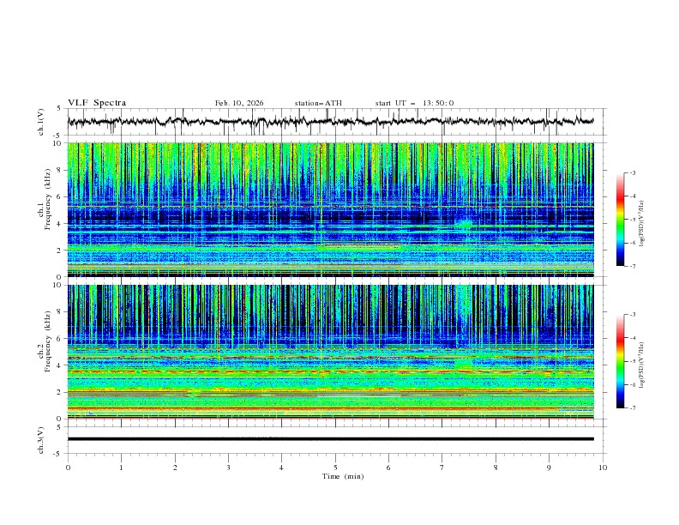This screenshot has width=679, height=525.
Task: Click the time axis tick label '10'
Action: 603,468
